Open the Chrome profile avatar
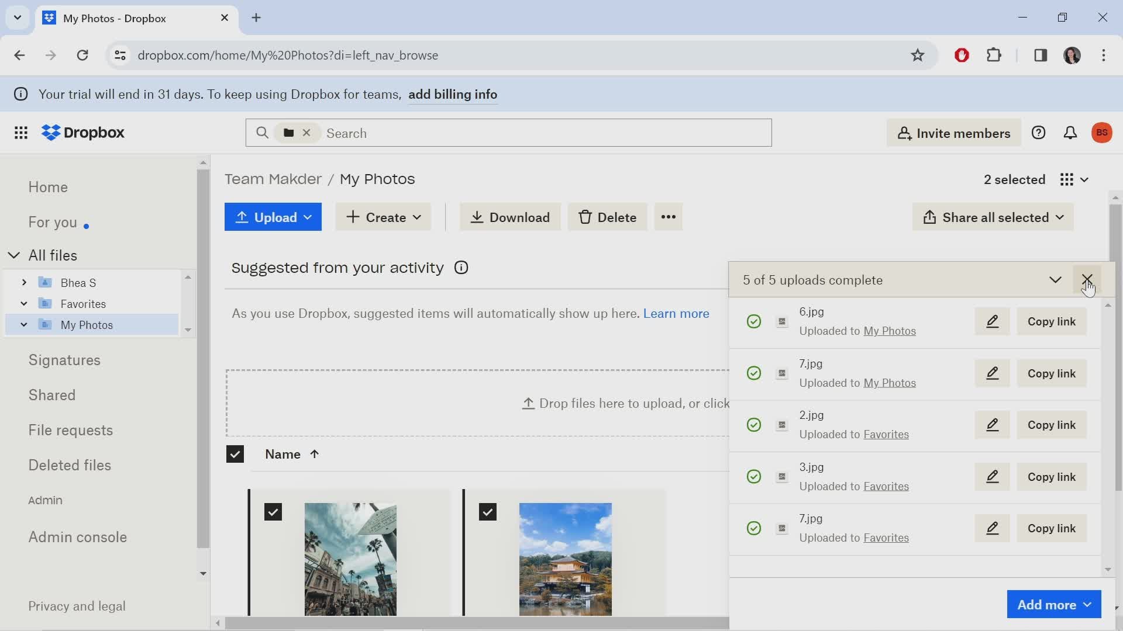Image resolution: width=1123 pixels, height=631 pixels. coord(1072,55)
